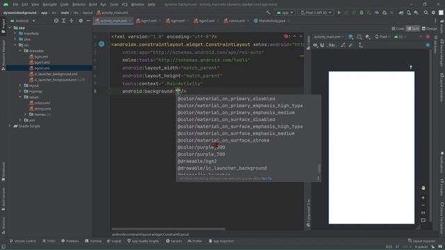
Task: Hide the Project panel with minus icon
Action: (88, 21)
